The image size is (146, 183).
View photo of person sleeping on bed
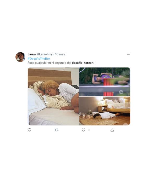53,96
